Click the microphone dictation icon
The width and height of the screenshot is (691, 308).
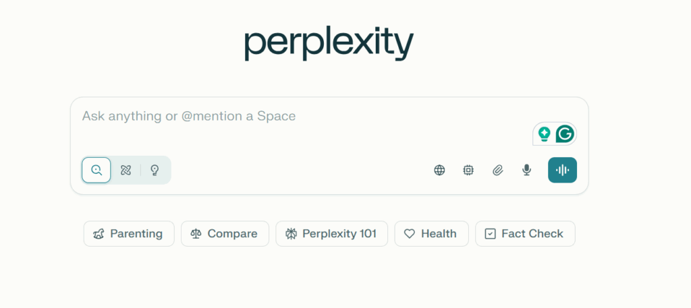526,170
